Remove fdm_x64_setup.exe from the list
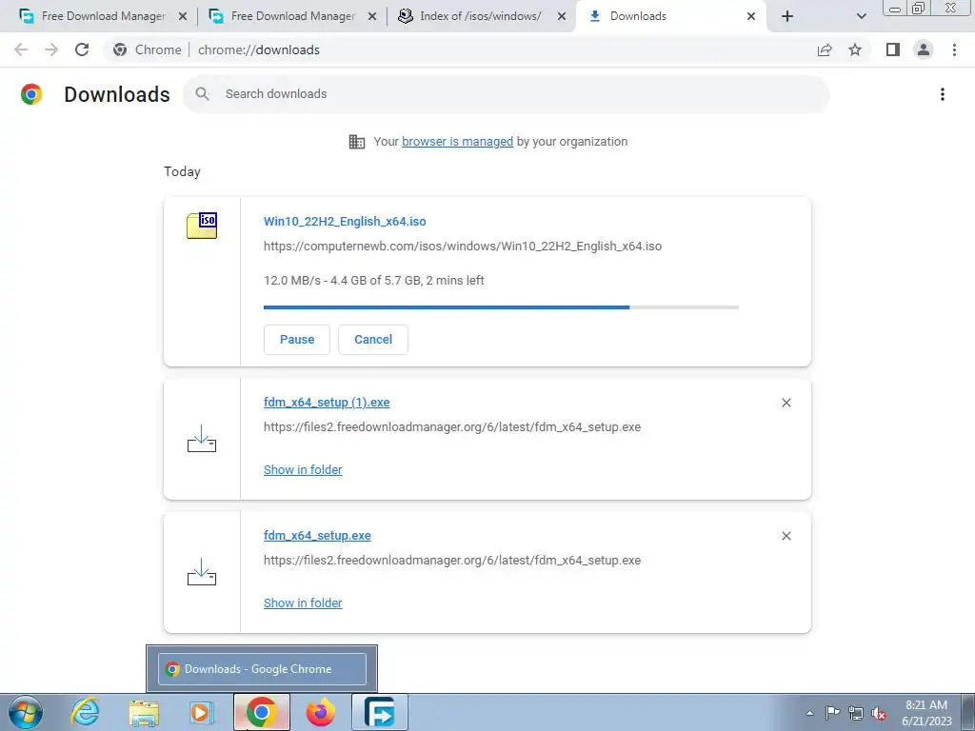Viewport: 975px width, 731px height. pyautogui.click(x=786, y=536)
